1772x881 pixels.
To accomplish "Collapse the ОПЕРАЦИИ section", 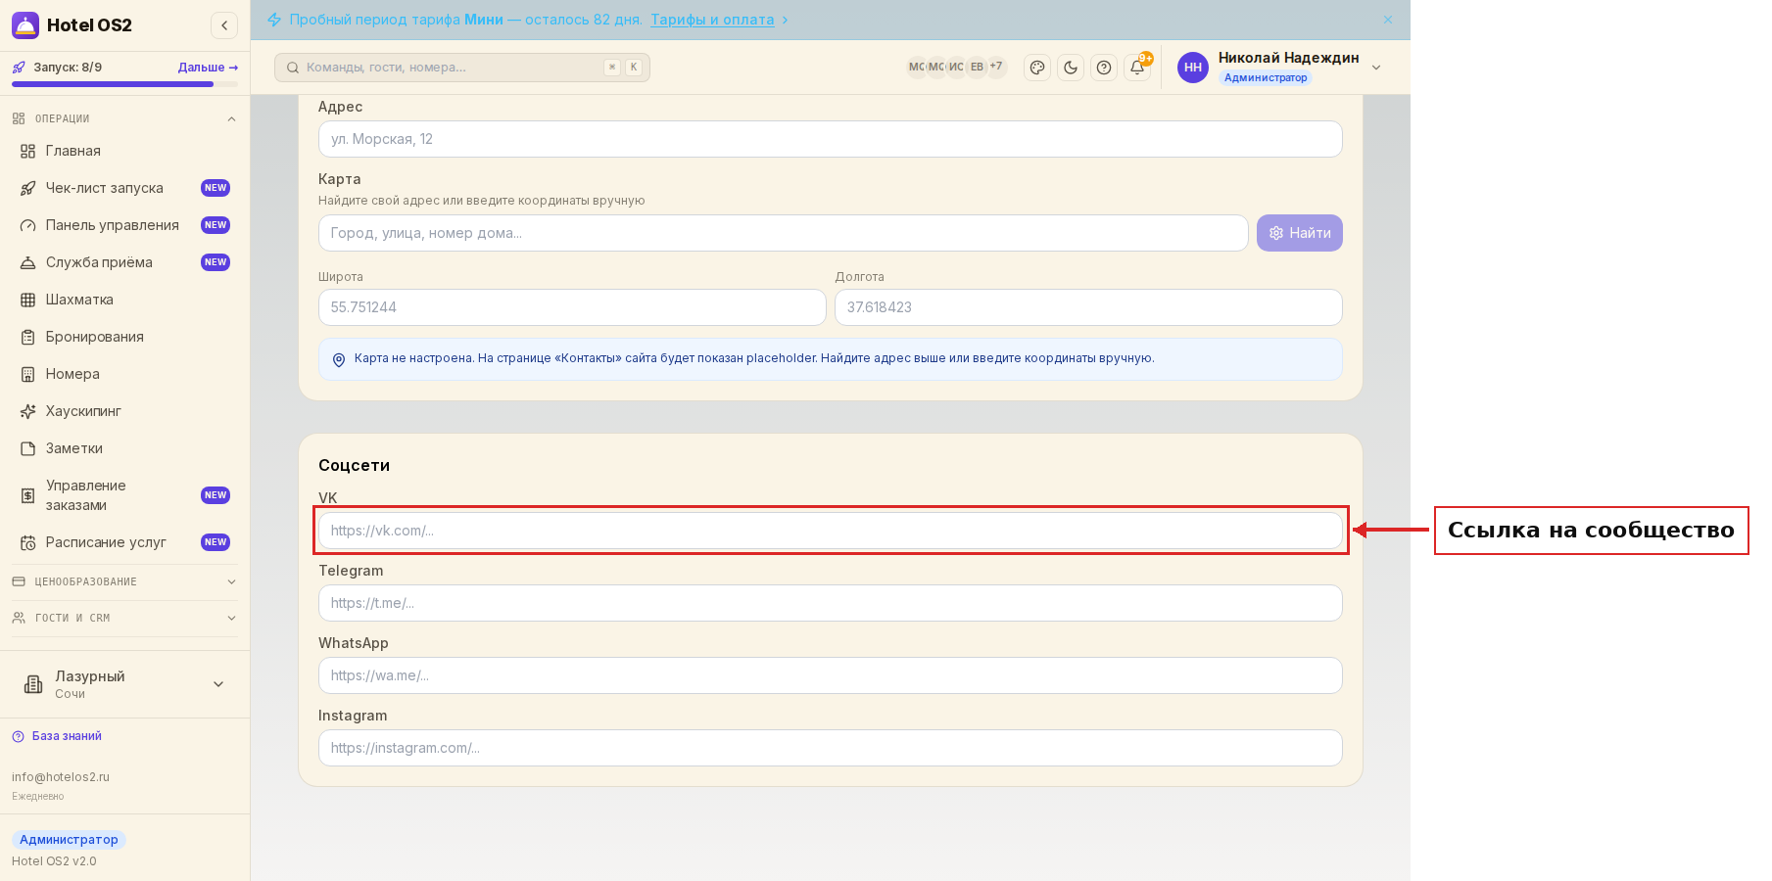I will pyautogui.click(x=124, y=118).
